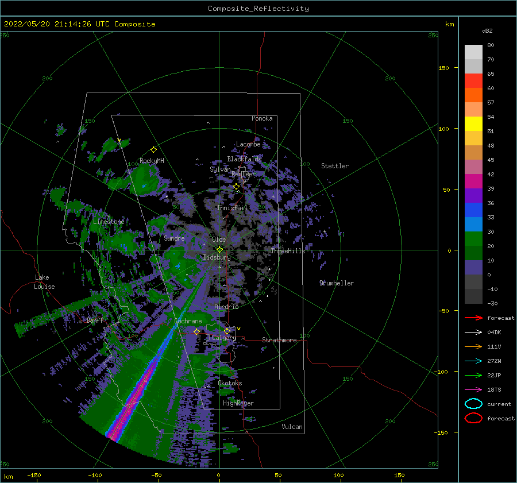Click the Lacombe city label

(x=248, y=144)
